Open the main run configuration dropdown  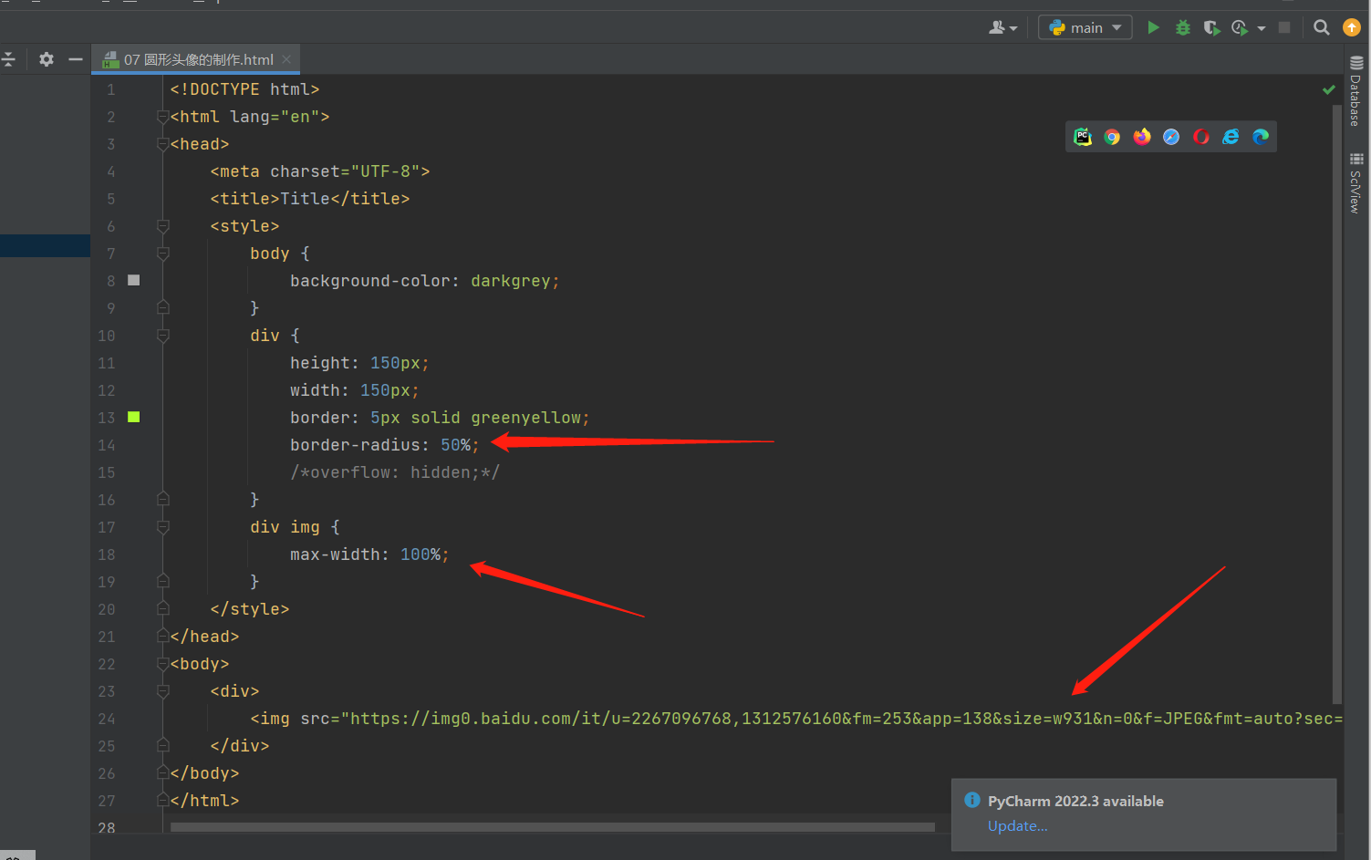pos(1085,27)
